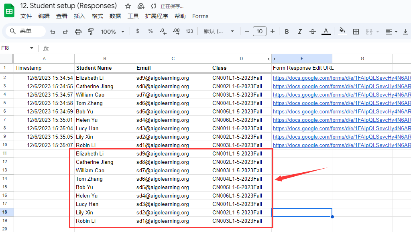Open the form edit URL in row 2

(342, 78)
